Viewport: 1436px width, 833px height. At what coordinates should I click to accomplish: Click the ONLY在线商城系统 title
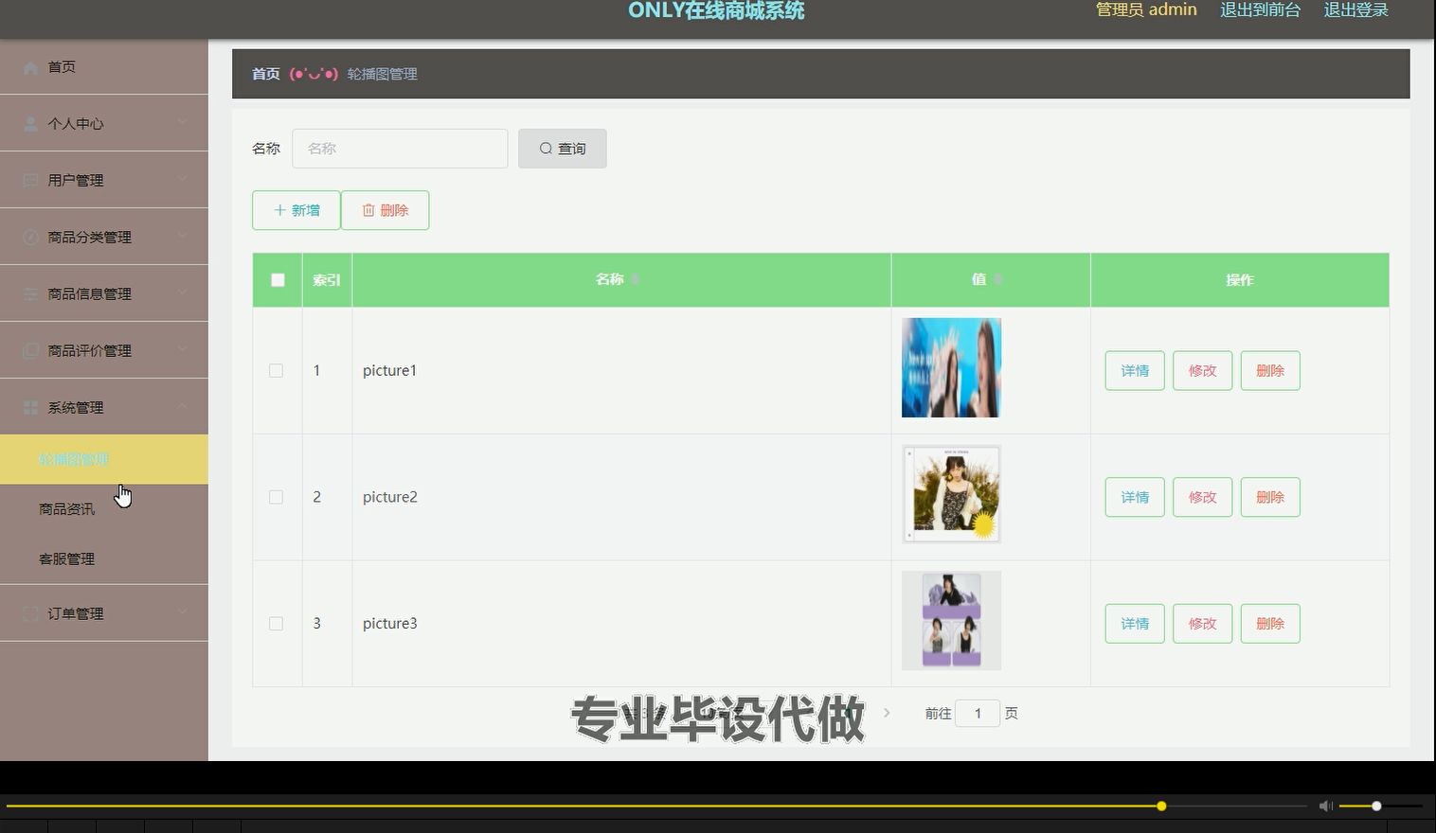click(716, 10)
